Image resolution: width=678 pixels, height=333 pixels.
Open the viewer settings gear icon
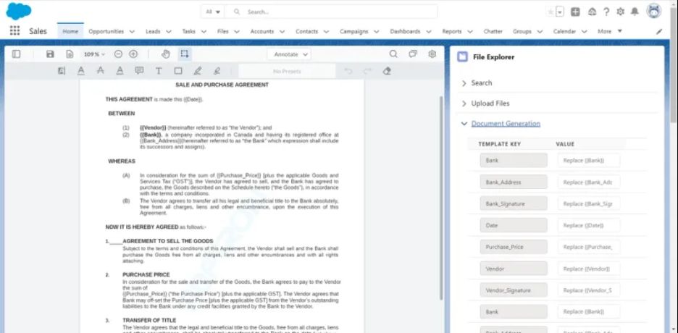(432, 54)
